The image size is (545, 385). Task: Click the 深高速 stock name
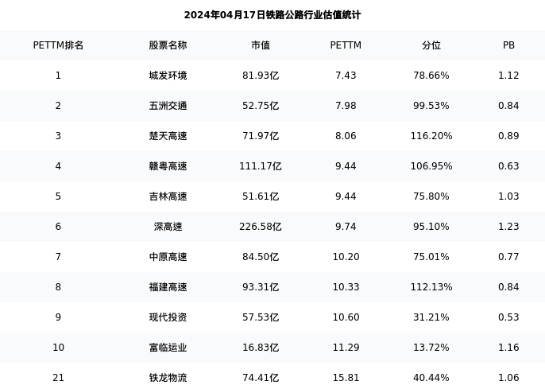coord(168,227)
